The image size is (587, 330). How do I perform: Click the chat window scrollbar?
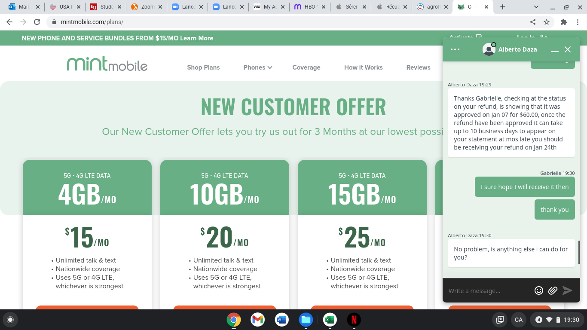(579, 252)
